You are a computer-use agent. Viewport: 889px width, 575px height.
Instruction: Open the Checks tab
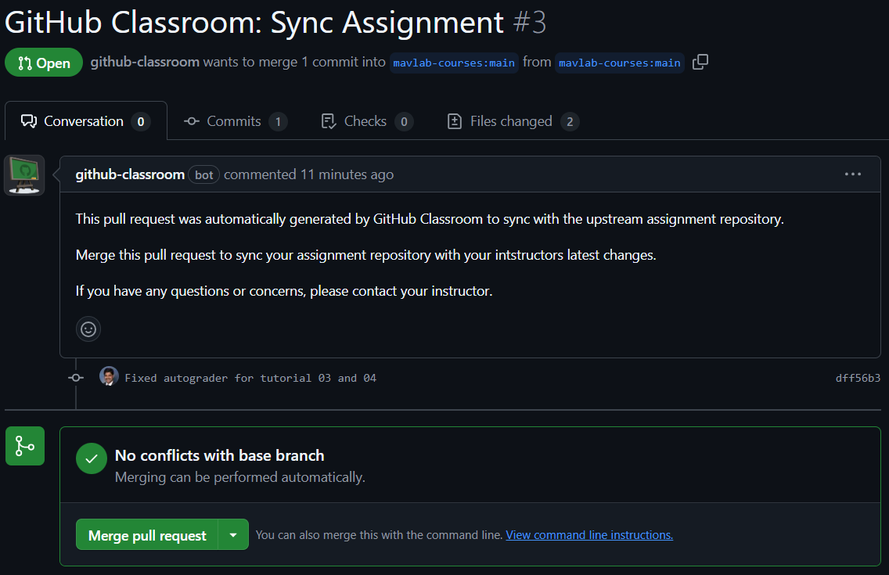(365, 121)
